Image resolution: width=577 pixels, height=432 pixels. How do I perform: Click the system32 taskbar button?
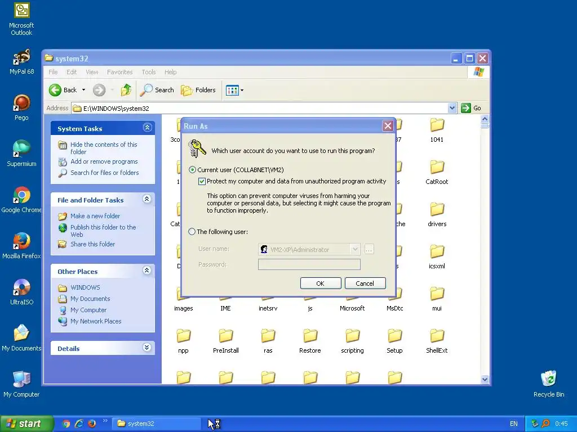point(157,424)
